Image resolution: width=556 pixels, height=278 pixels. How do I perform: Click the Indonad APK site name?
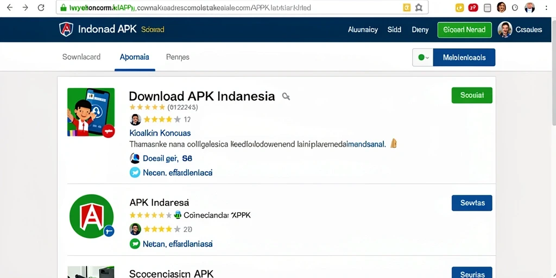pos(107,29)
